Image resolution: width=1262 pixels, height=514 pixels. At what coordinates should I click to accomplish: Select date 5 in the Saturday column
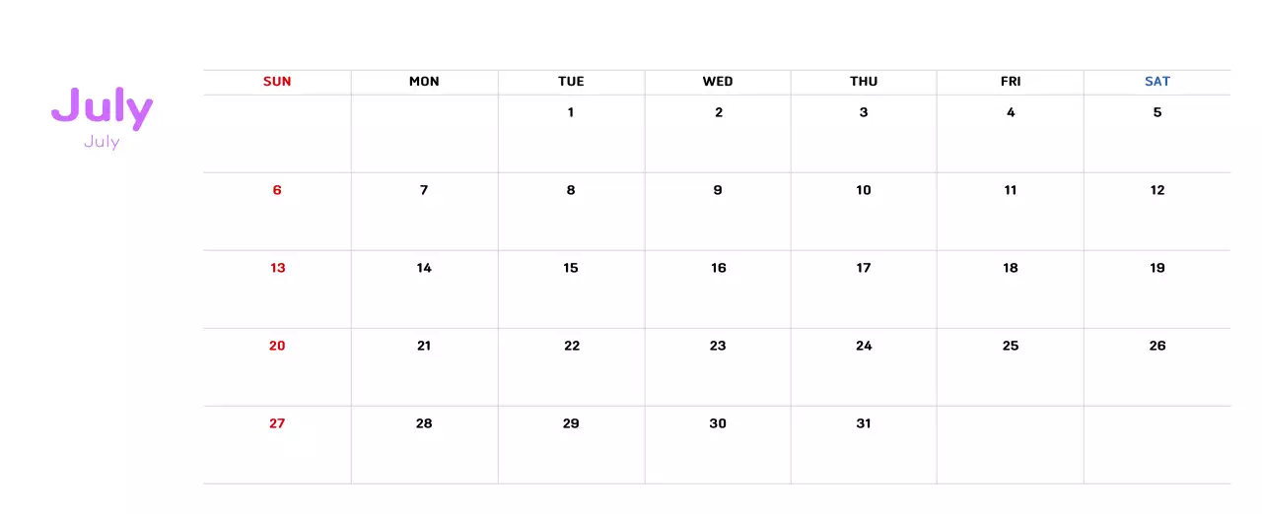[x=1157, y=112]
